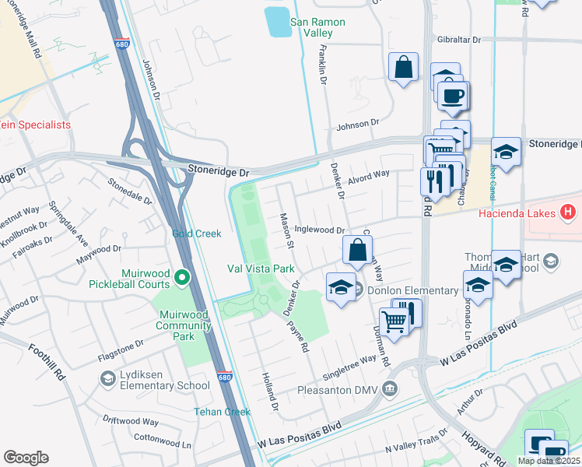Select the fork and knife marker below Stoneridge Dr
The height and width of the screenshot is (467, 582).
(x=435, y=184)
